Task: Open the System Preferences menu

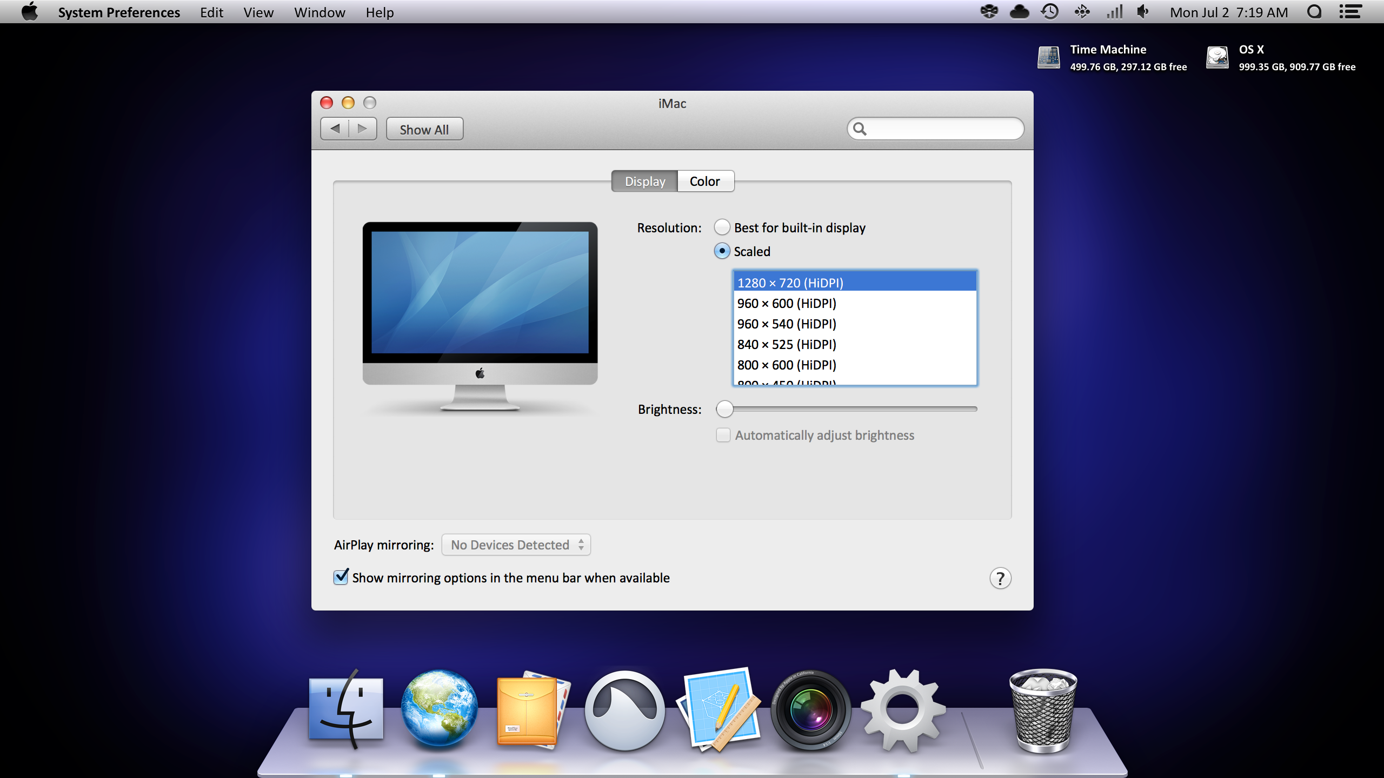Action: (119, 12)
